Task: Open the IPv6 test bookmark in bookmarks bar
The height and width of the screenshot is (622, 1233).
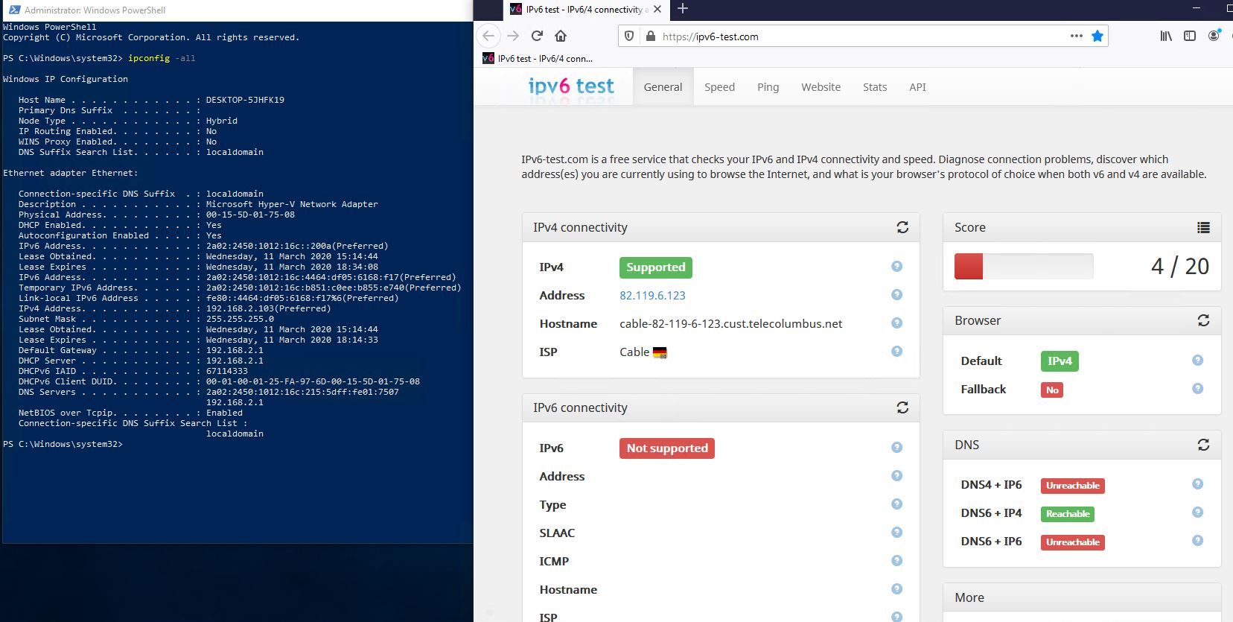Action: [x=538, y=58]
